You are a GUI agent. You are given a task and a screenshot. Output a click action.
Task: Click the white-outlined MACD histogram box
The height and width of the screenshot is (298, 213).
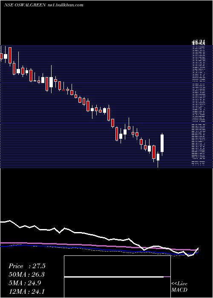(117, 277)
